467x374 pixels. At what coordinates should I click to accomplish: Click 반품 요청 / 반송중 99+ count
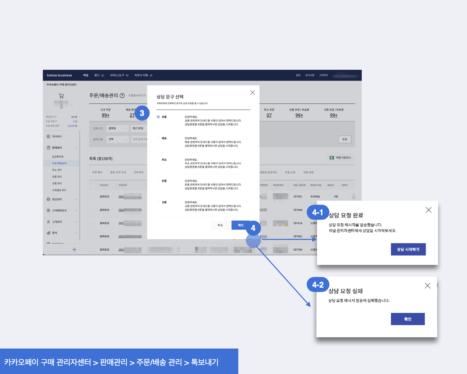tap(299, 115)
